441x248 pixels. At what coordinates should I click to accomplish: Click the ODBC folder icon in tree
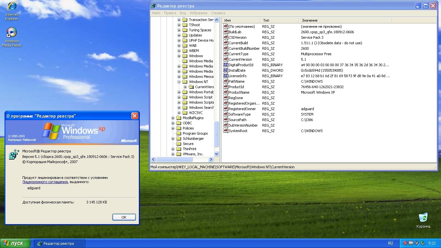(179, 123)
